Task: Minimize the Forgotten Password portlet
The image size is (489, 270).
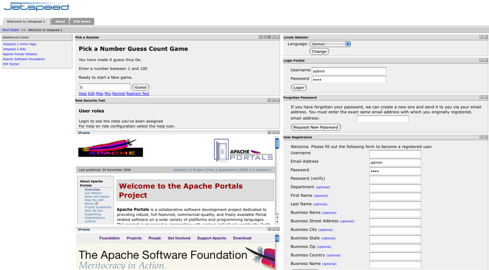Action: pyautogui.click(x=481, y=97)
